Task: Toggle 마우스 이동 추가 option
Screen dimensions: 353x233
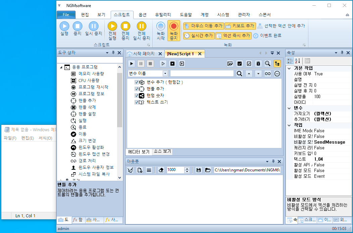Action: [204, 26]
